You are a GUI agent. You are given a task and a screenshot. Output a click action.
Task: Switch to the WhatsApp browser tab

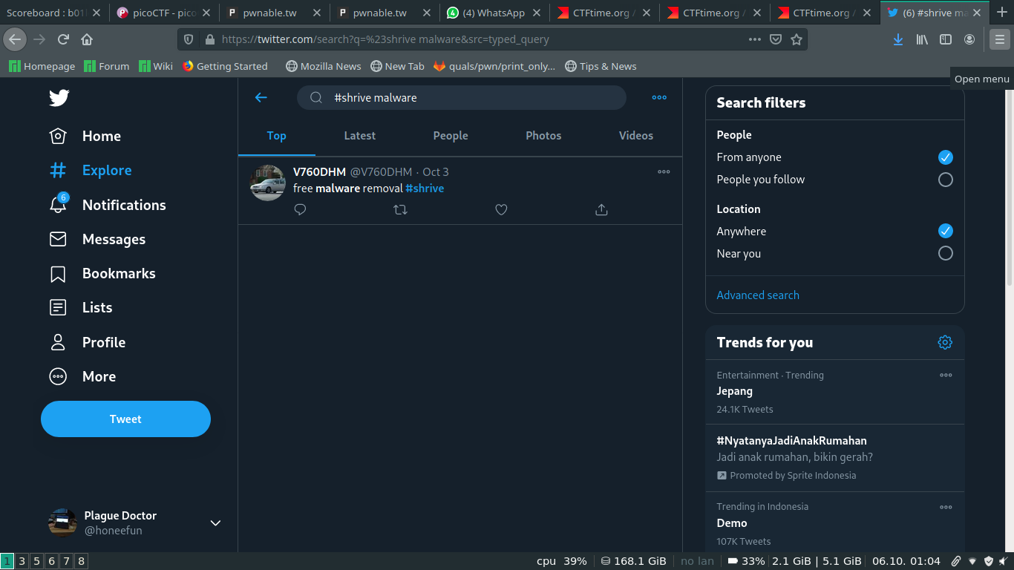494,13
